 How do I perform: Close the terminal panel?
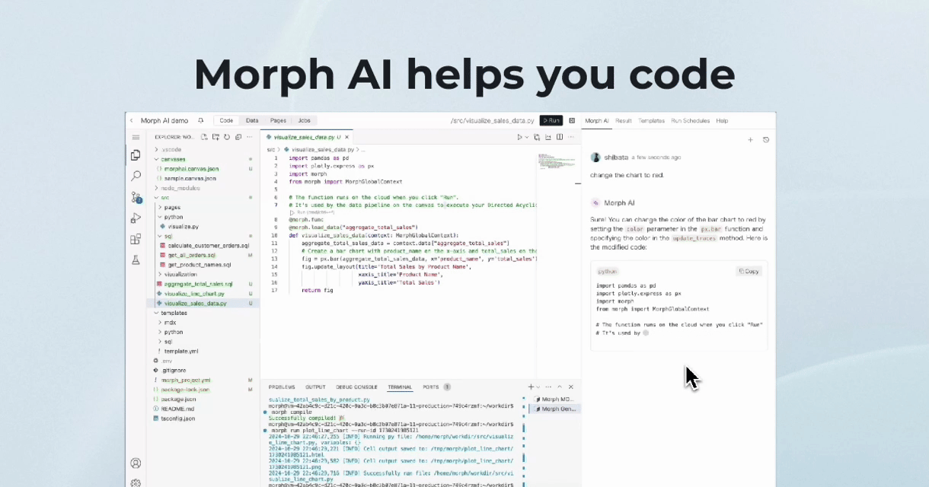tap(571, 387)
